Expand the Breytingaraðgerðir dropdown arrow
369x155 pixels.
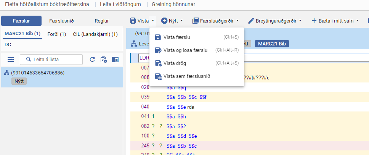[300, 21]
